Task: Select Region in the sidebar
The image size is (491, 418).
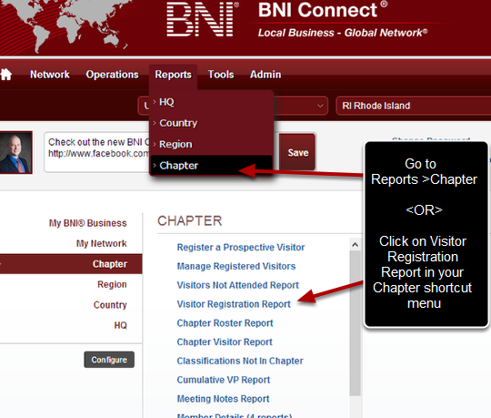Action: (112, 284)
